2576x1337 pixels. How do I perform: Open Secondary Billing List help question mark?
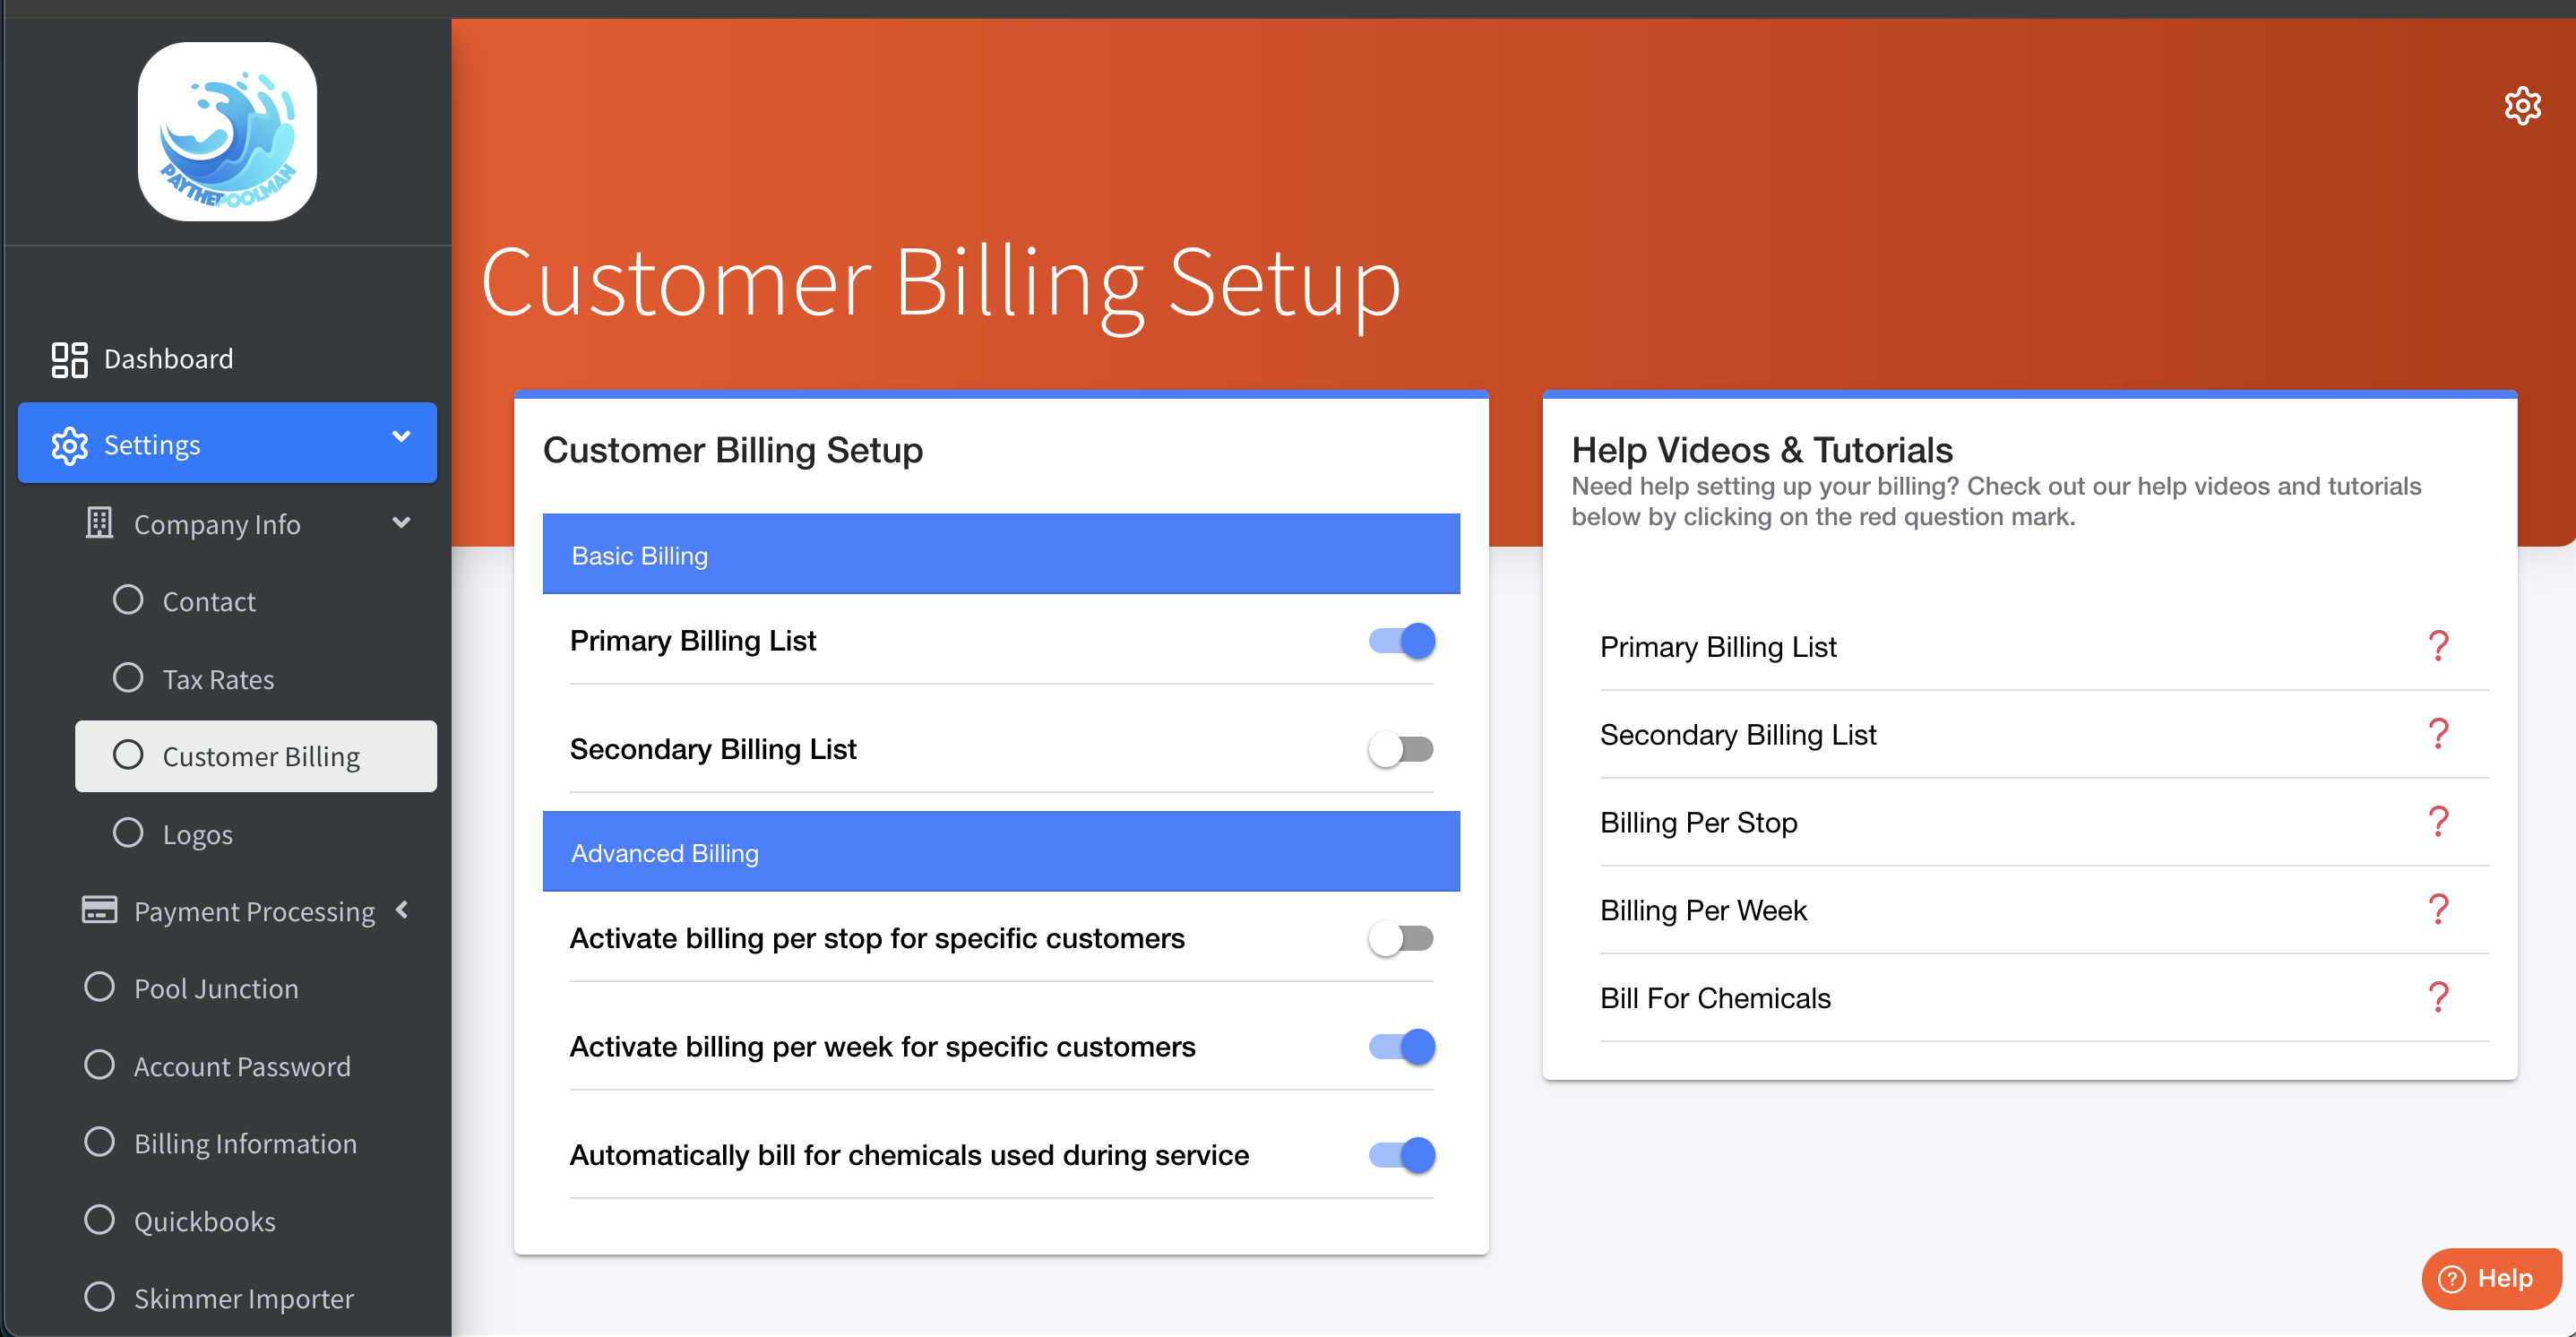[2438, 734]
